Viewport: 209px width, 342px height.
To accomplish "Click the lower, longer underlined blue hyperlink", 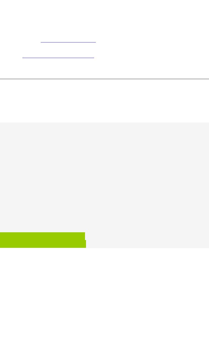I will (x=58, y=58).
